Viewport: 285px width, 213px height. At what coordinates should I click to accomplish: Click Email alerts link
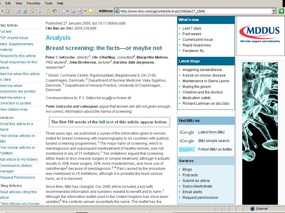(192, 192)
